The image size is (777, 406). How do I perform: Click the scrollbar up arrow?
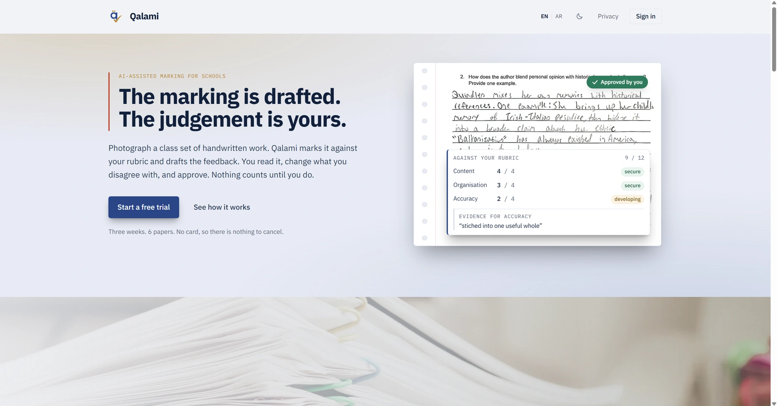pos(774,2)
